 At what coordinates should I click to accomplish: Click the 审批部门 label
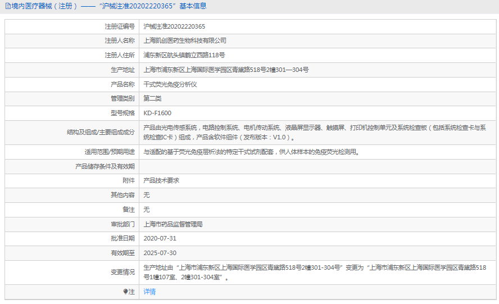click(123, 224)
